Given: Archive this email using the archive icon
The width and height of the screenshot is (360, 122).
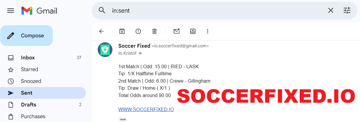Looking at the screenshot, I should coord(122,31).
